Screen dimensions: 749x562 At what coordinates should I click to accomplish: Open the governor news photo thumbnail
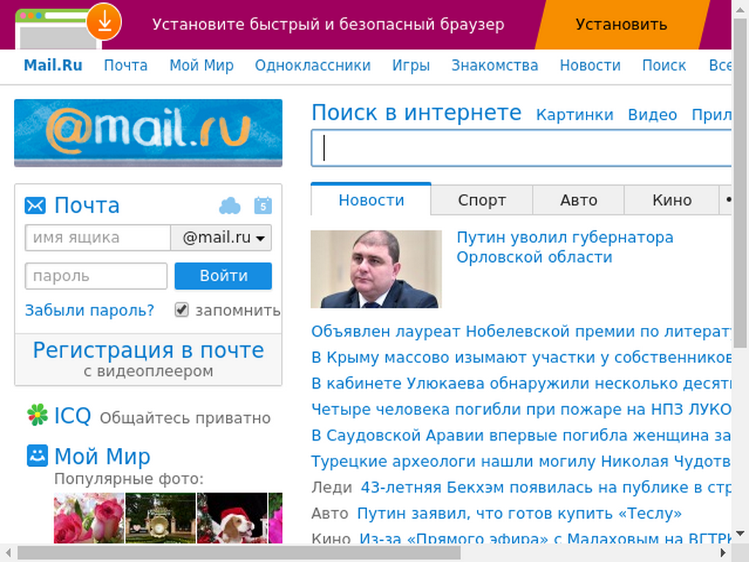tap(376, 269)
